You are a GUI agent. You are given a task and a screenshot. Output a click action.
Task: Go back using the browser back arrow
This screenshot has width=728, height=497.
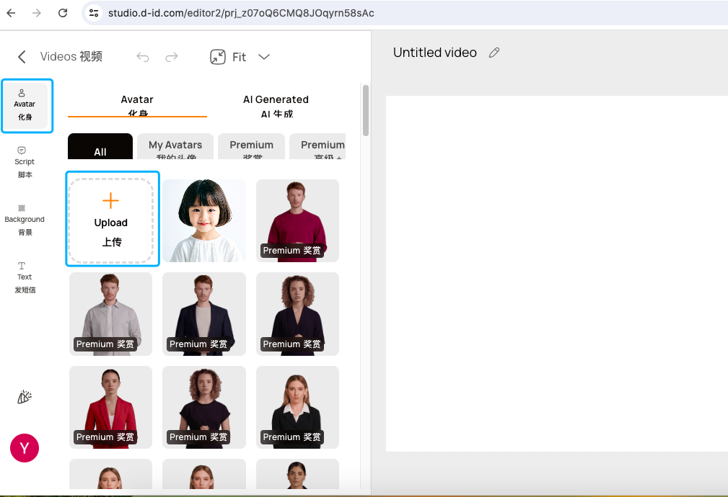[11, 13]
